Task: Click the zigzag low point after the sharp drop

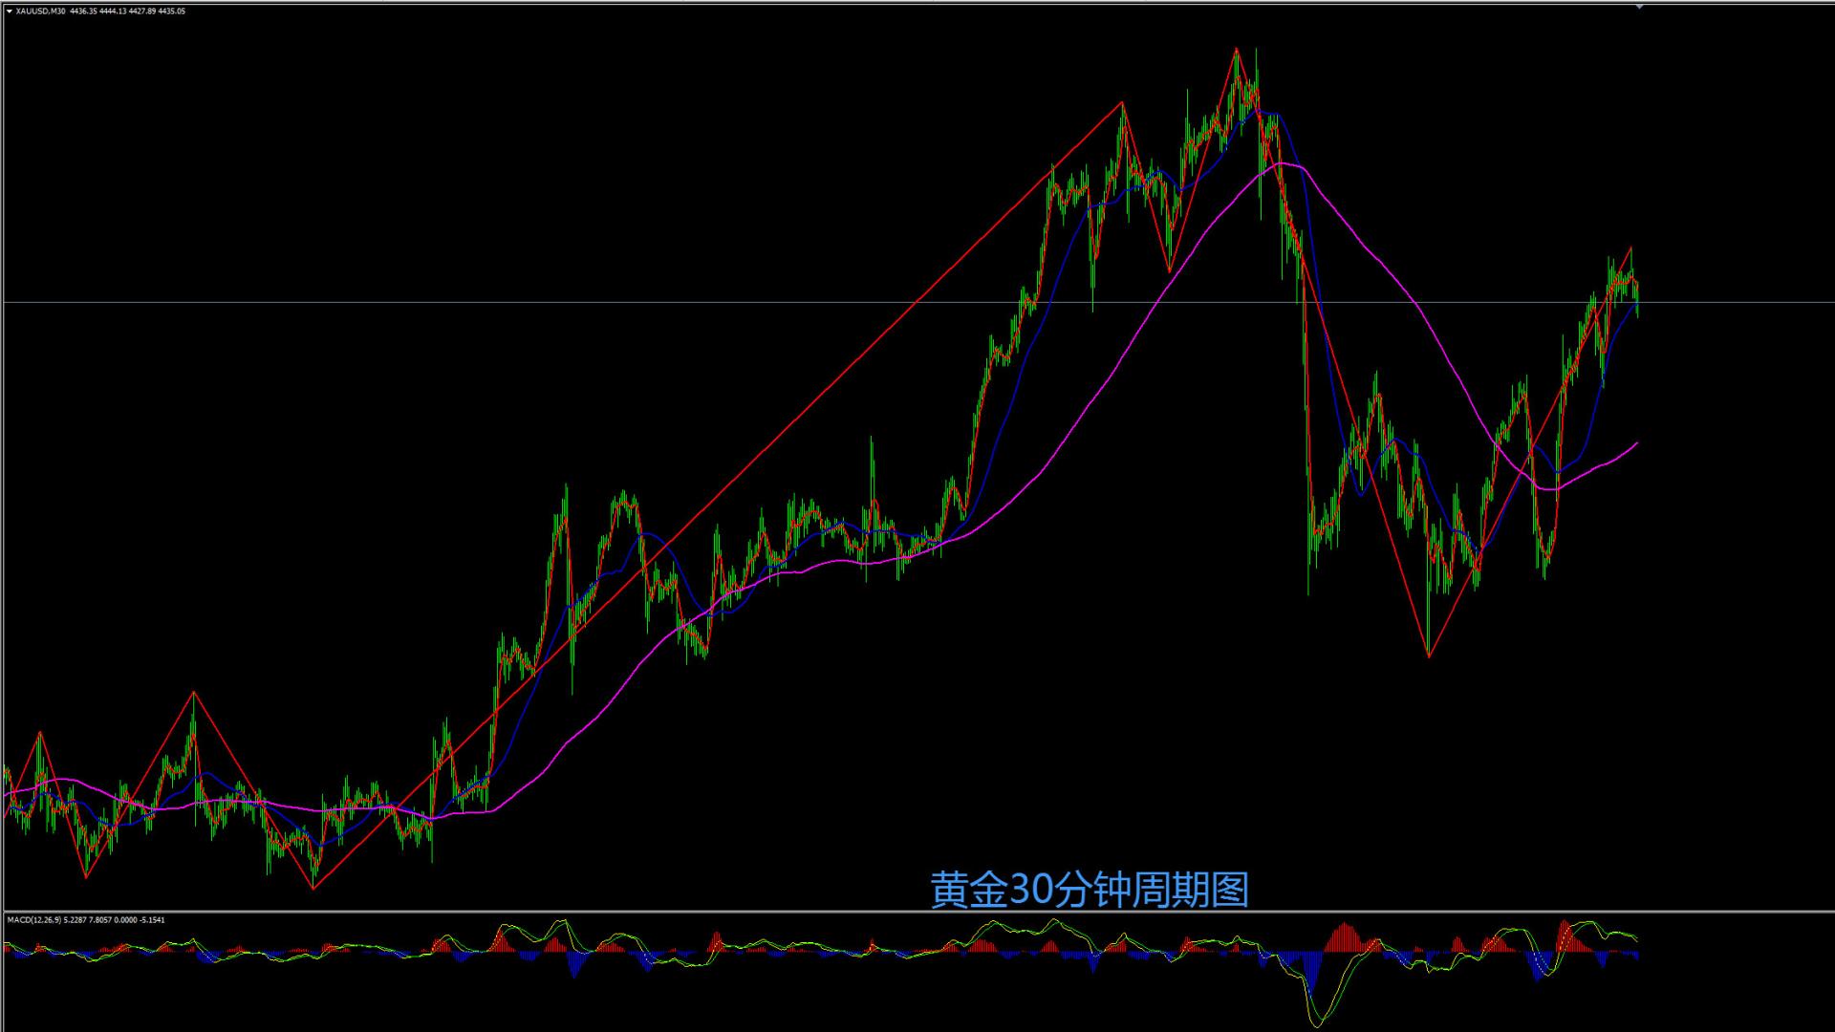Action: tap(1429, 656)
